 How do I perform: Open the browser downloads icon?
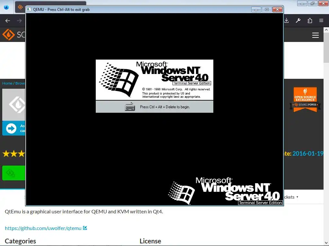(286, 20)
